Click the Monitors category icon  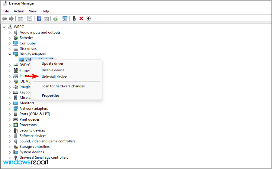[x=16, y=103]
